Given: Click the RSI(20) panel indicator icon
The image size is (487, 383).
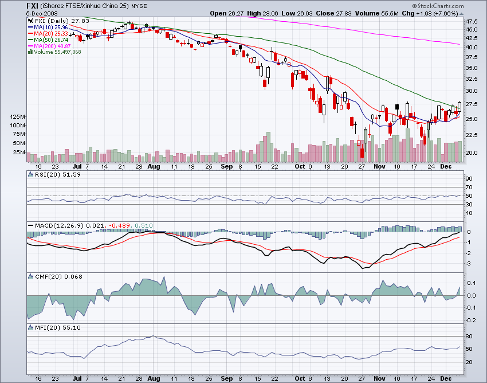Looking at the screenshot, I should pos(31,174).
